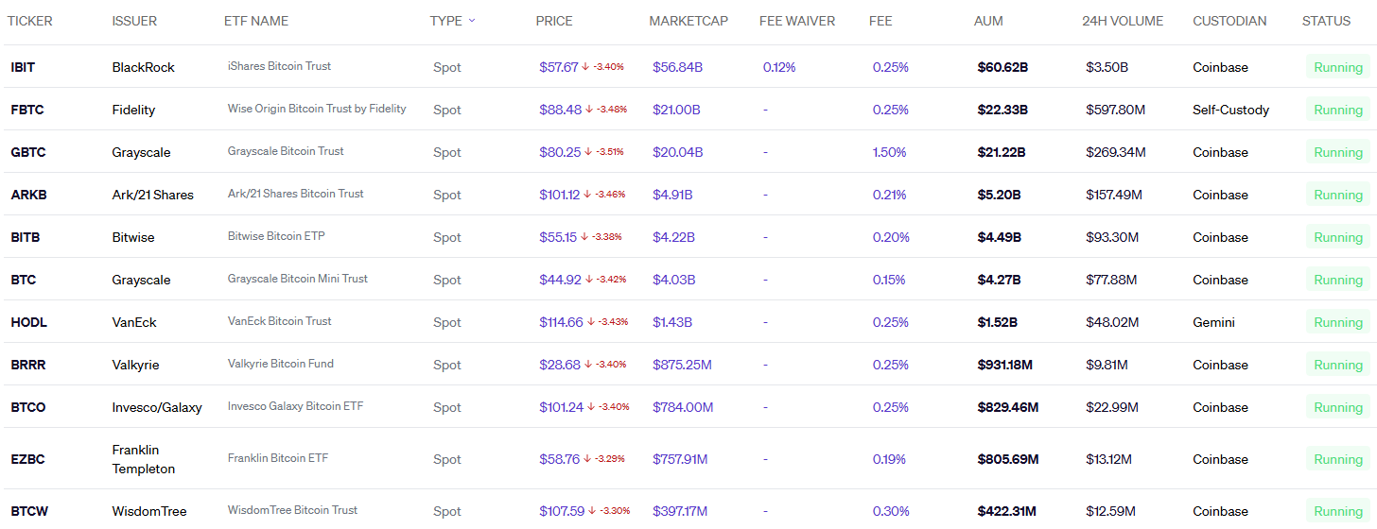Click the down arrow next to ARKB price
1377x529 pixels.
click(588, 195)
